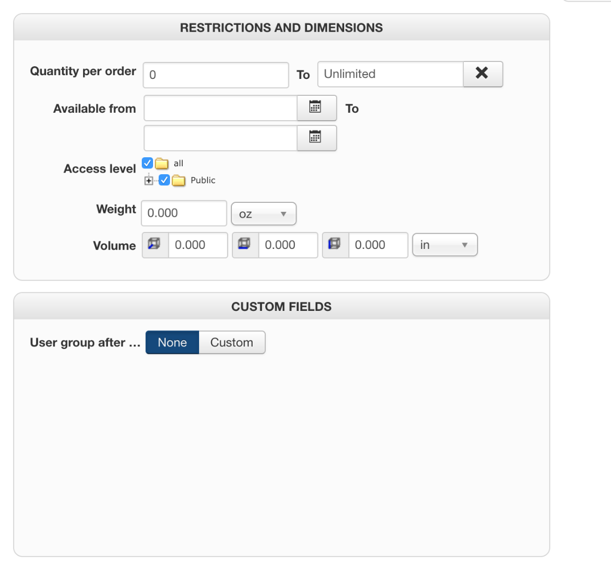Viewport: 611px width, 572px height.
Task: Focus the Weight value input field
Action: [x=184, y=213]
